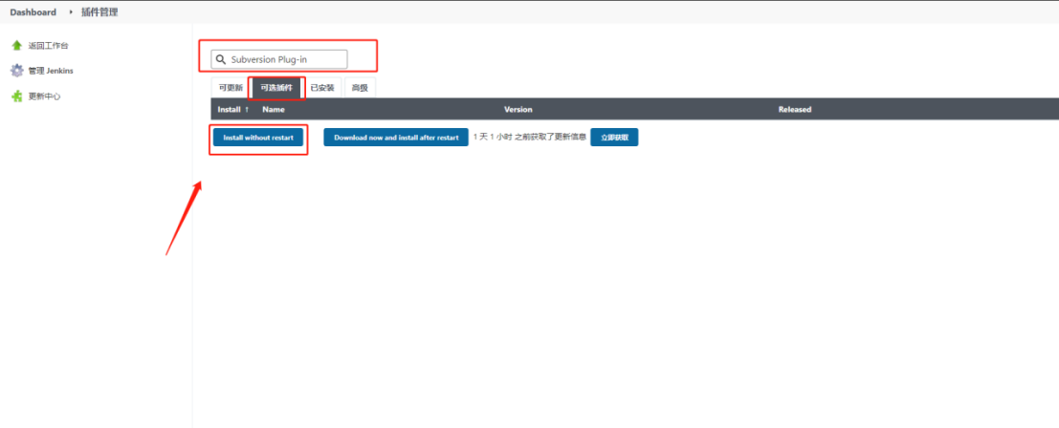Sort by the Install column header
The width and height of the screenshot is (1059, 428).
pyautogui.click(x=233, y=109)
